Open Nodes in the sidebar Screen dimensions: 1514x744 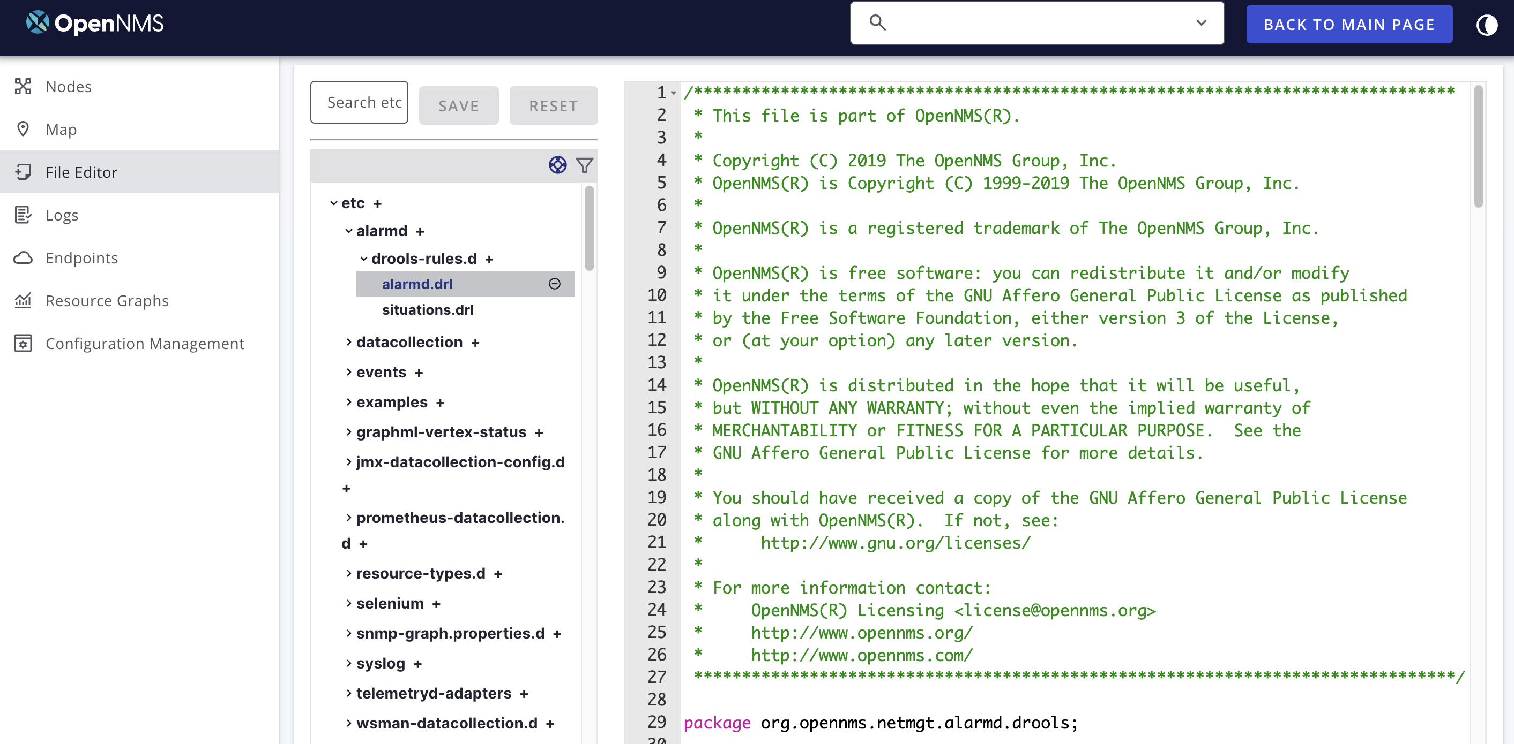click(x=68, y=87)
